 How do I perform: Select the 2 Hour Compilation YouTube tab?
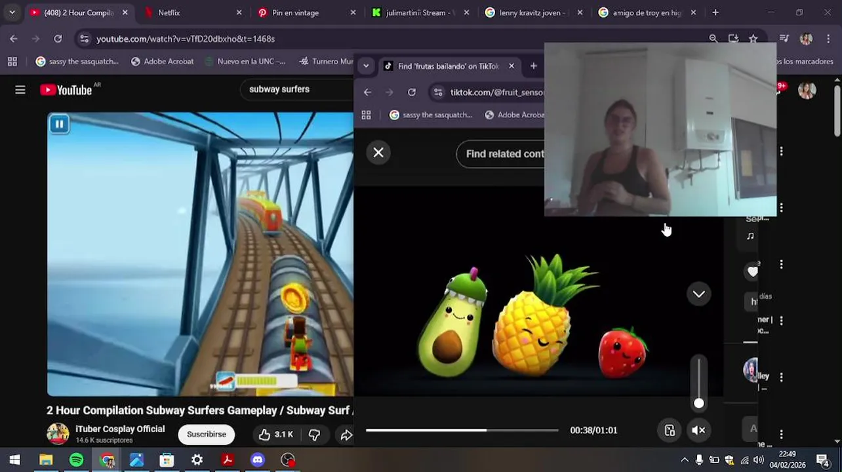coord(78,12)
